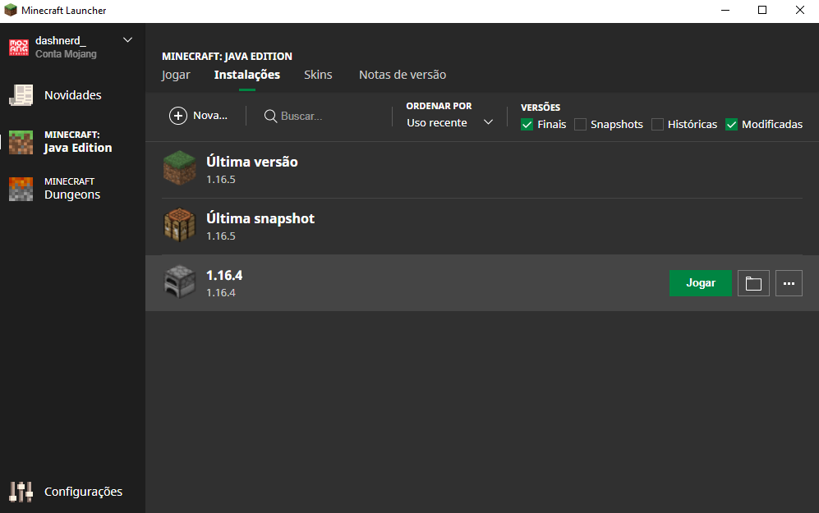Switch to the Instalações tab
The image size is (819, 513).
coord(247,75)
